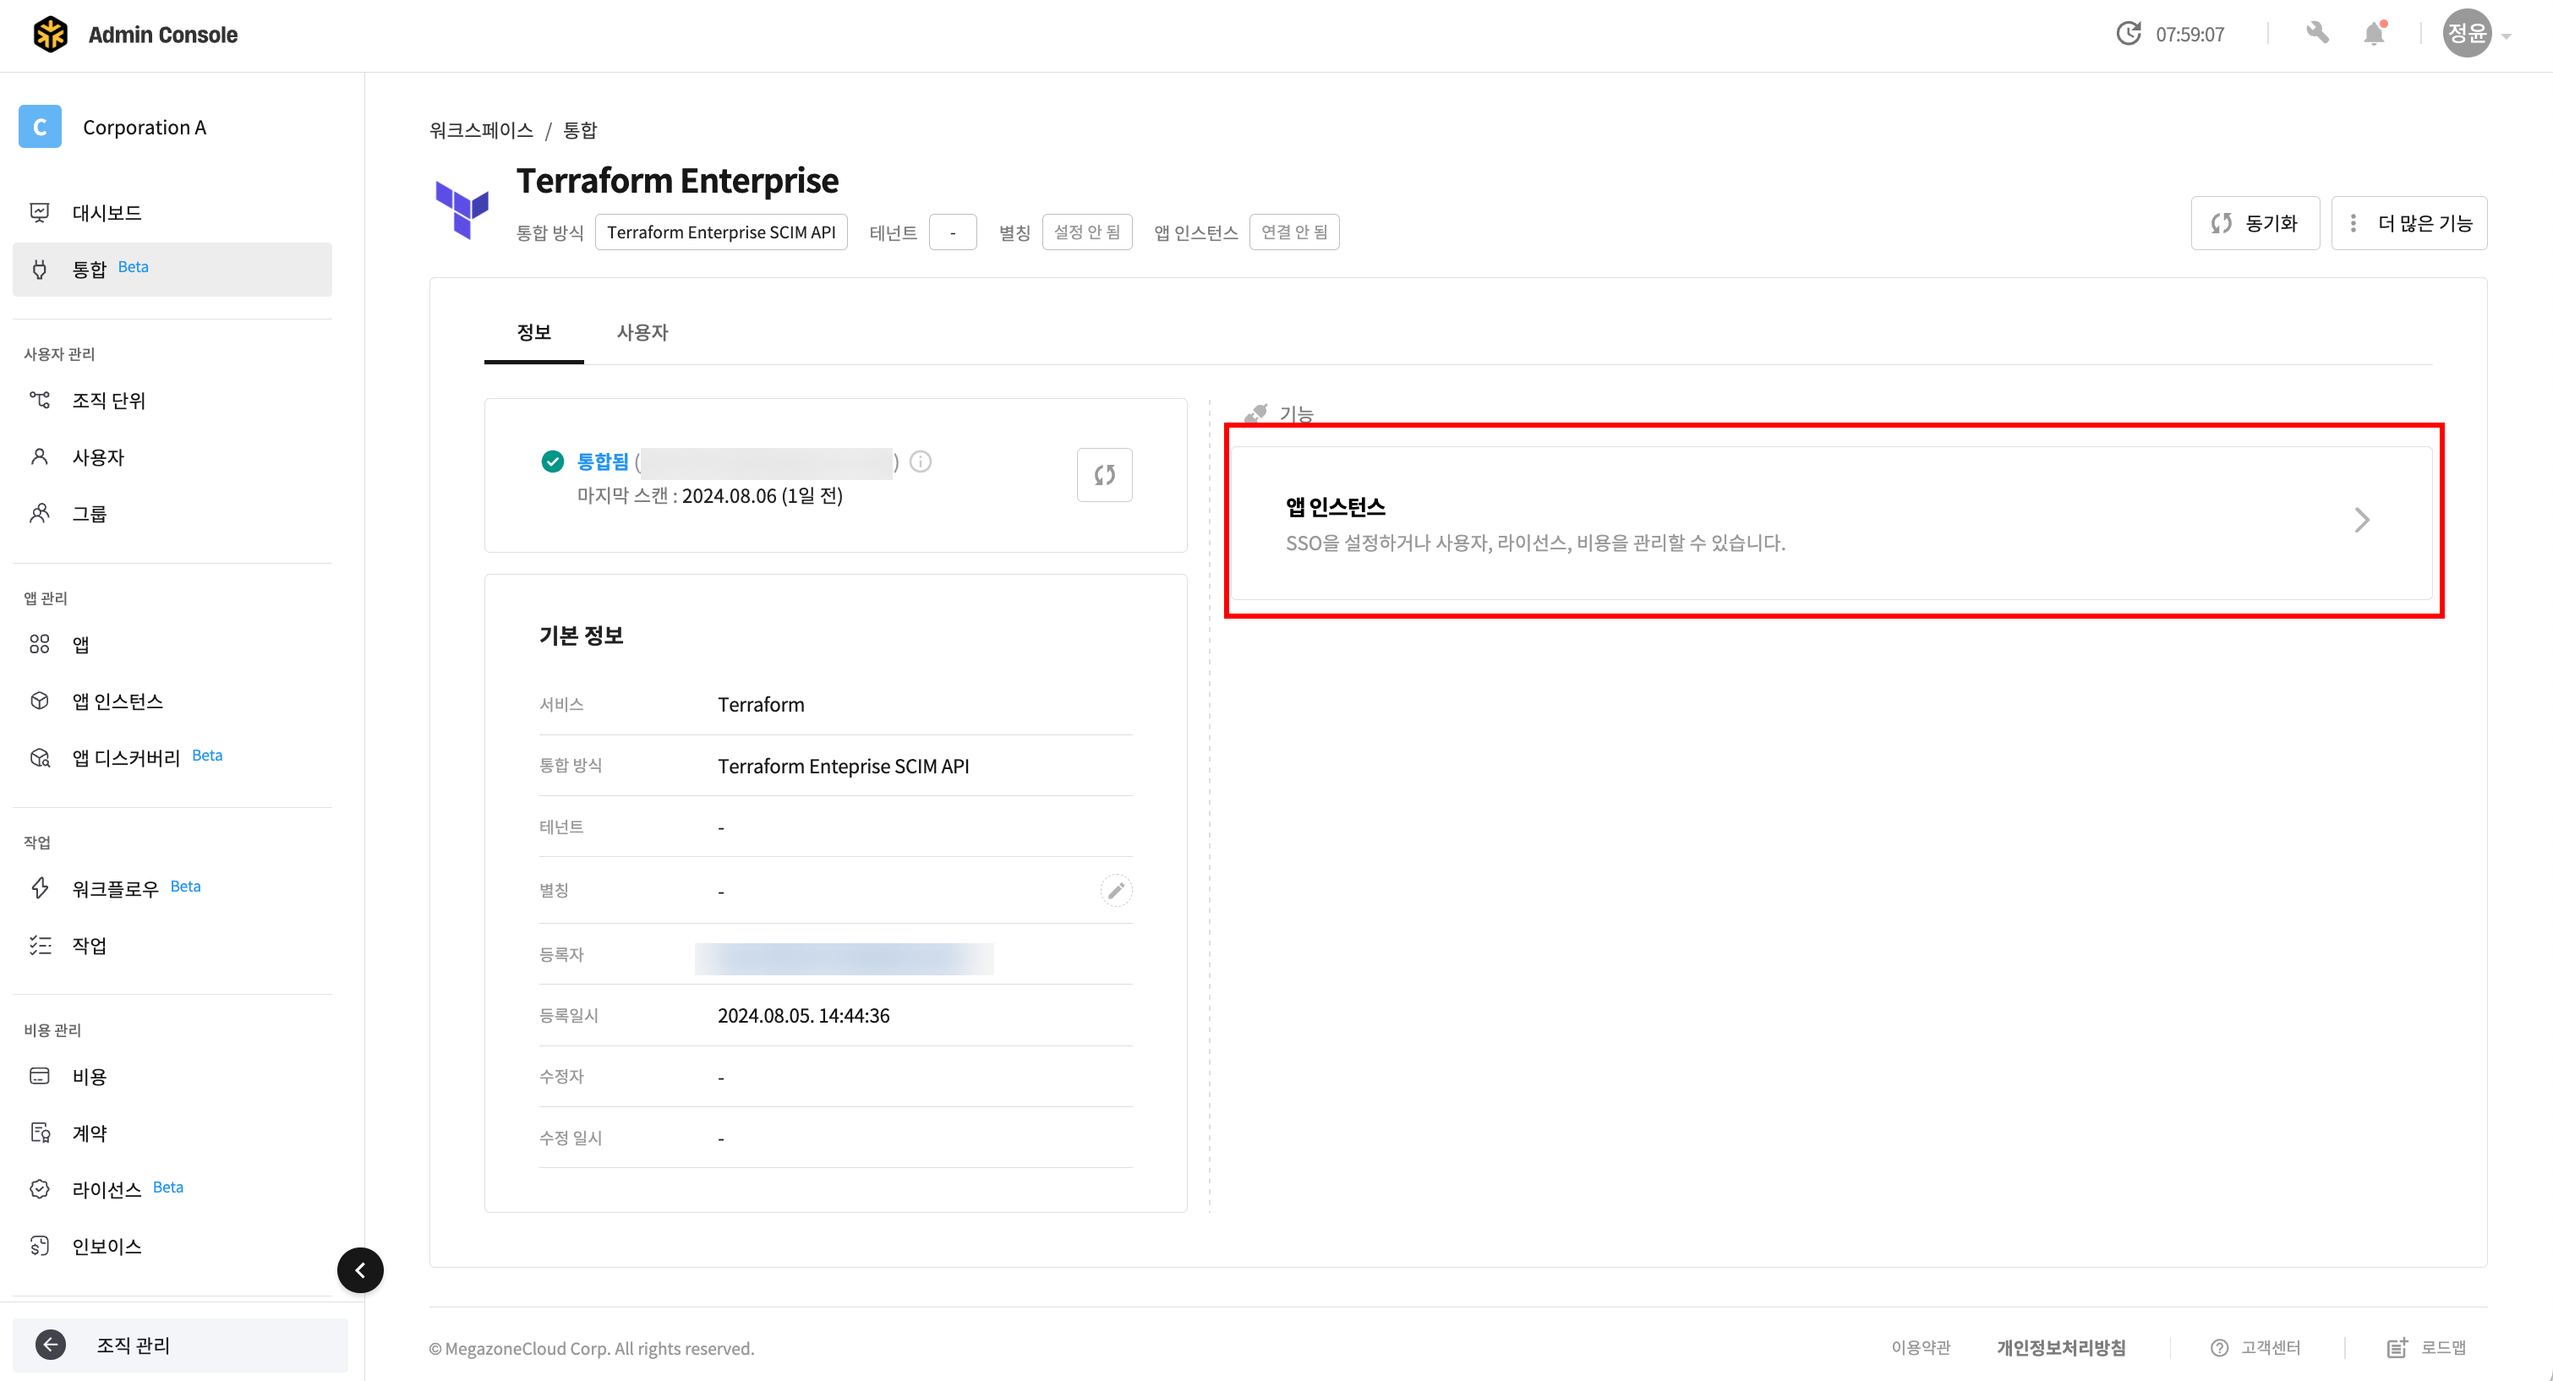
Task: Open 앱 디스커버리 in sidebar
Action: click(126, 758)
